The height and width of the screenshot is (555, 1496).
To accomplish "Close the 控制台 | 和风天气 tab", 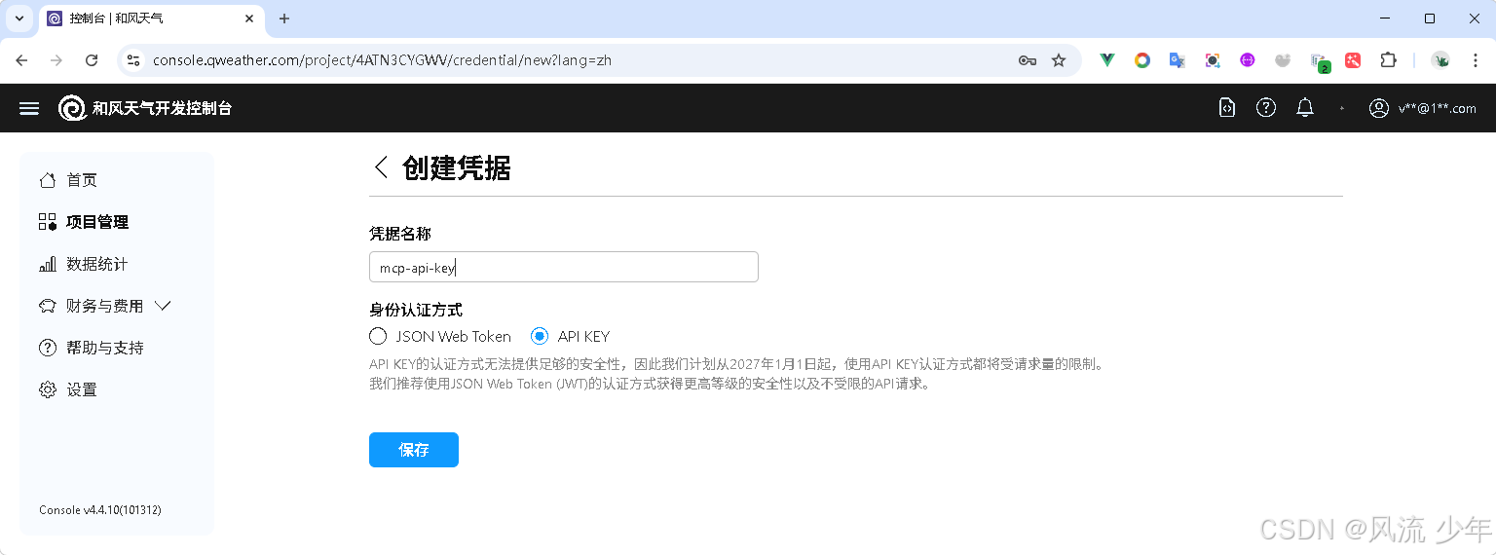I will point(250,18).
